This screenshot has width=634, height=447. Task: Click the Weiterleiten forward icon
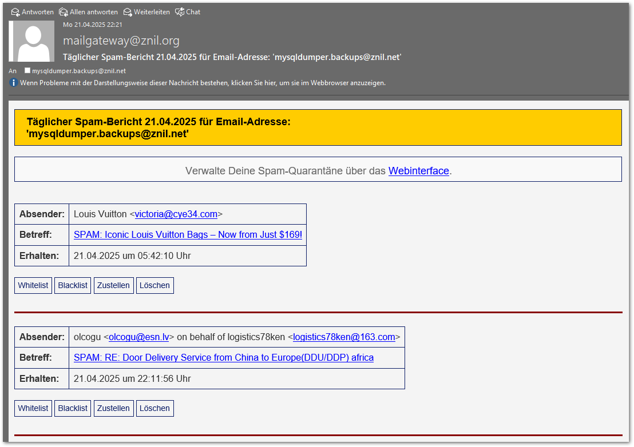pos(128,12)
